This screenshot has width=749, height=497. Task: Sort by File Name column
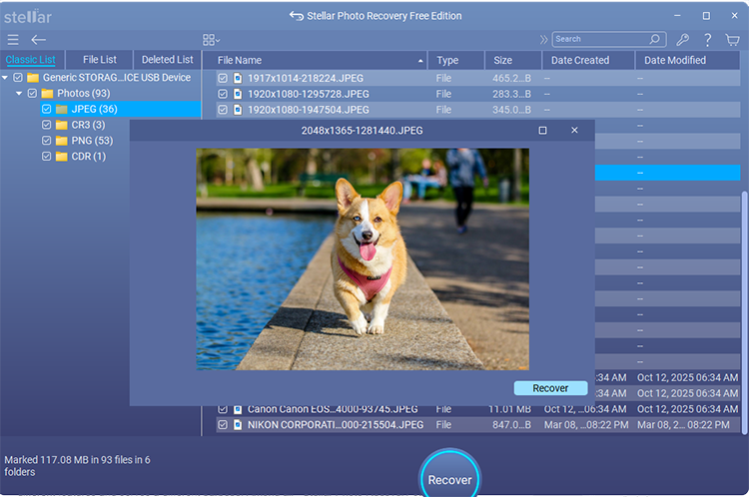point(316,60)
